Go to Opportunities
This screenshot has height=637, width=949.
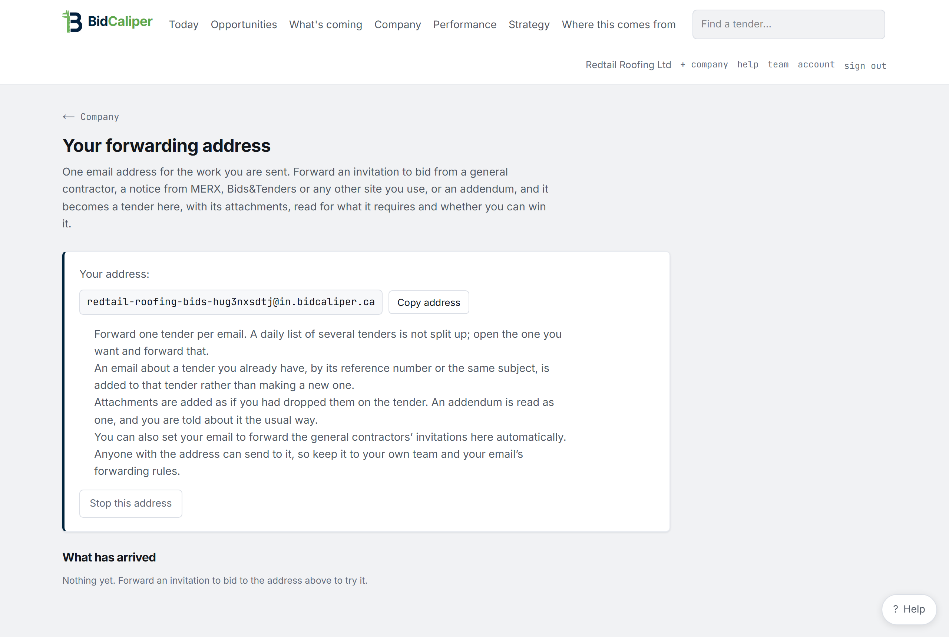244,24
